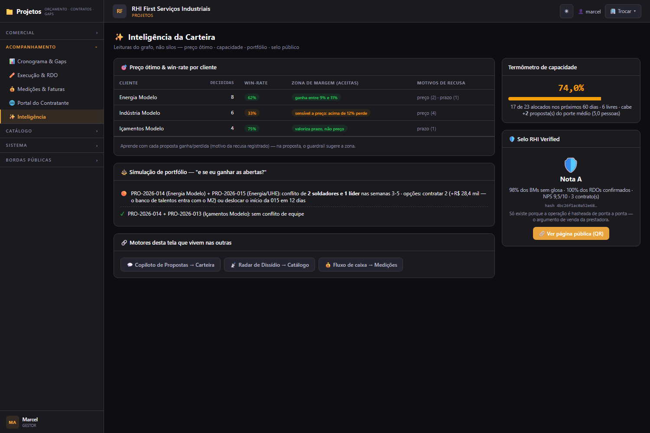The height and width of the screenshot is (433, 650).
Task: Expand the Bordas Públicas sidebar section
Action: [x=52, y=160]
